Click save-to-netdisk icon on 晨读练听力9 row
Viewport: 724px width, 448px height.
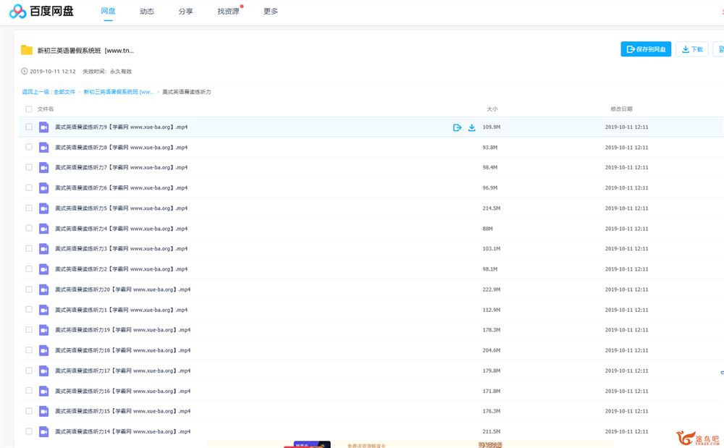457,127
